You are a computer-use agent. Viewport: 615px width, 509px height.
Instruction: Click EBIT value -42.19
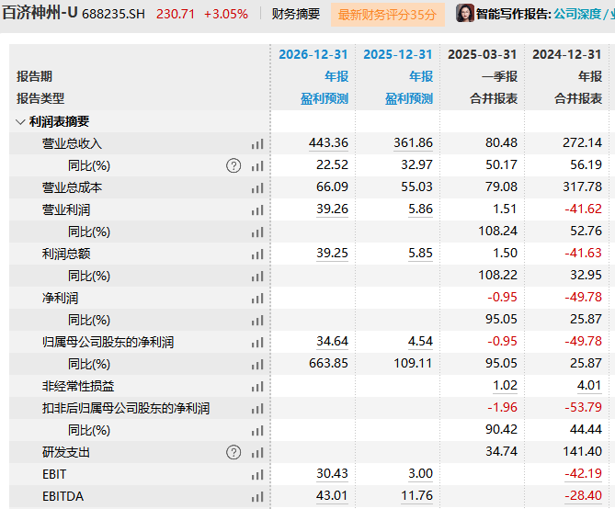(x=583, y=474)
